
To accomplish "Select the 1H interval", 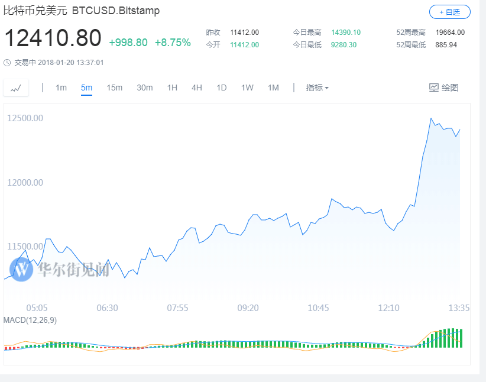I will pyautogui.click(x=172, y=88).
